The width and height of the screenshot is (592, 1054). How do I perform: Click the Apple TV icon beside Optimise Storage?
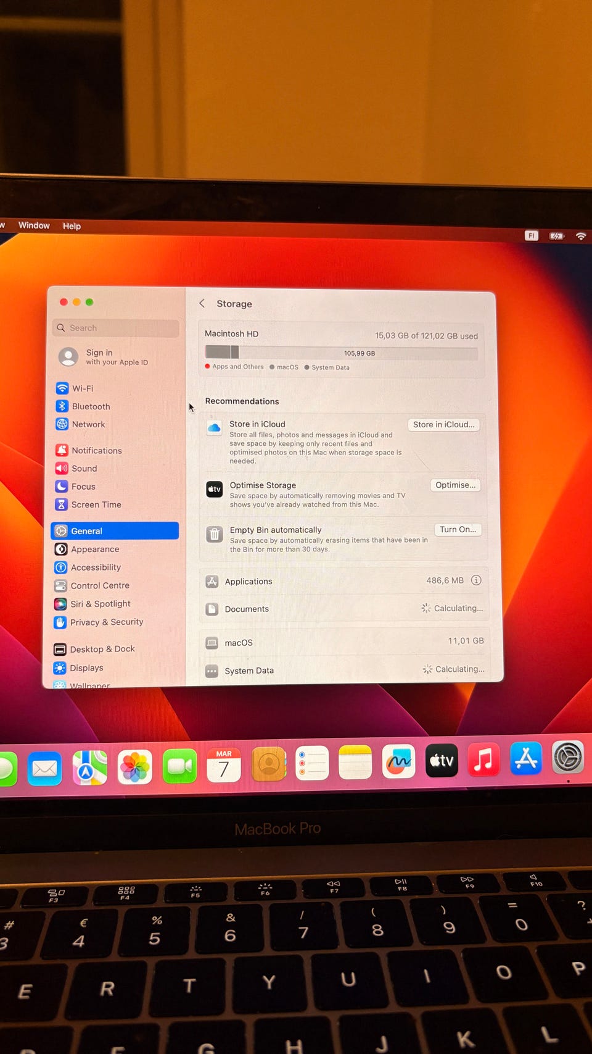(214, 489)
